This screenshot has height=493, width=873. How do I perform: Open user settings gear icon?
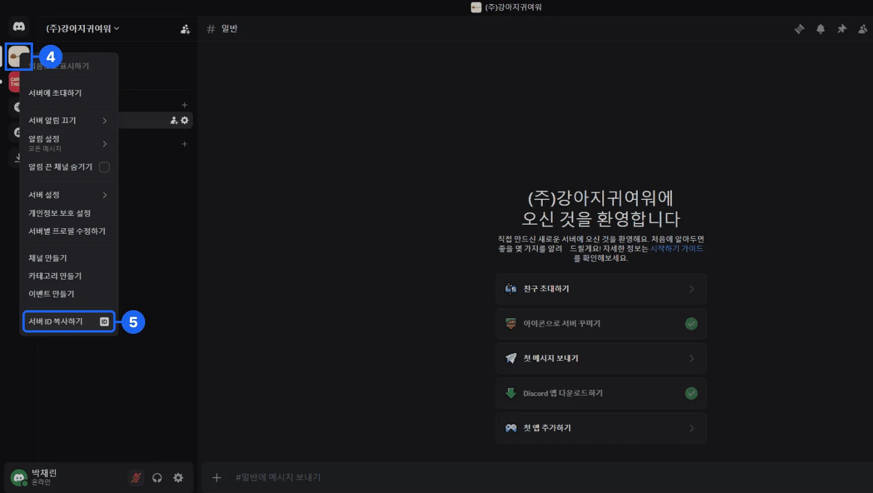click(178, 478)
